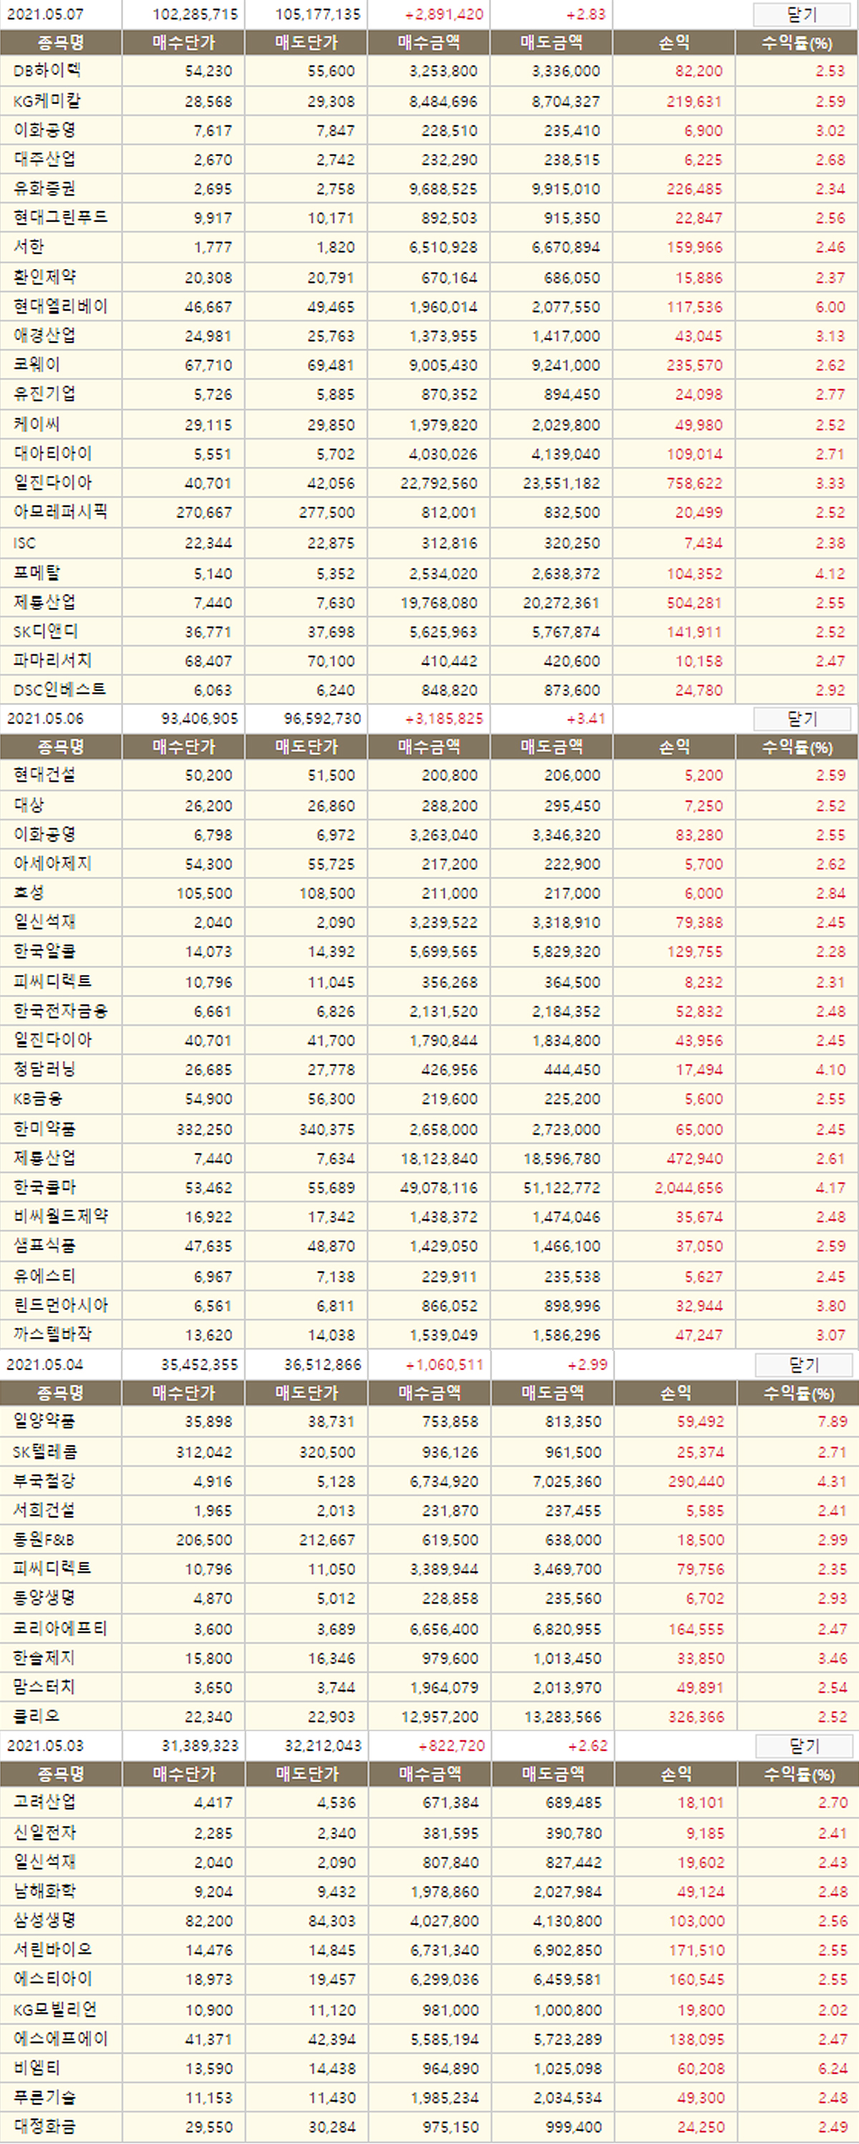Click the ISC stock name
This screenshot has width=859, height=2144.
24,543
